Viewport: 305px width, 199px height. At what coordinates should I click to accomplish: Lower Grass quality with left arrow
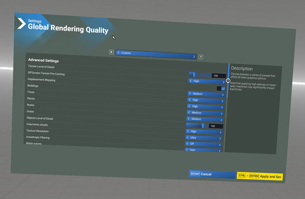[x=188, y=119]
